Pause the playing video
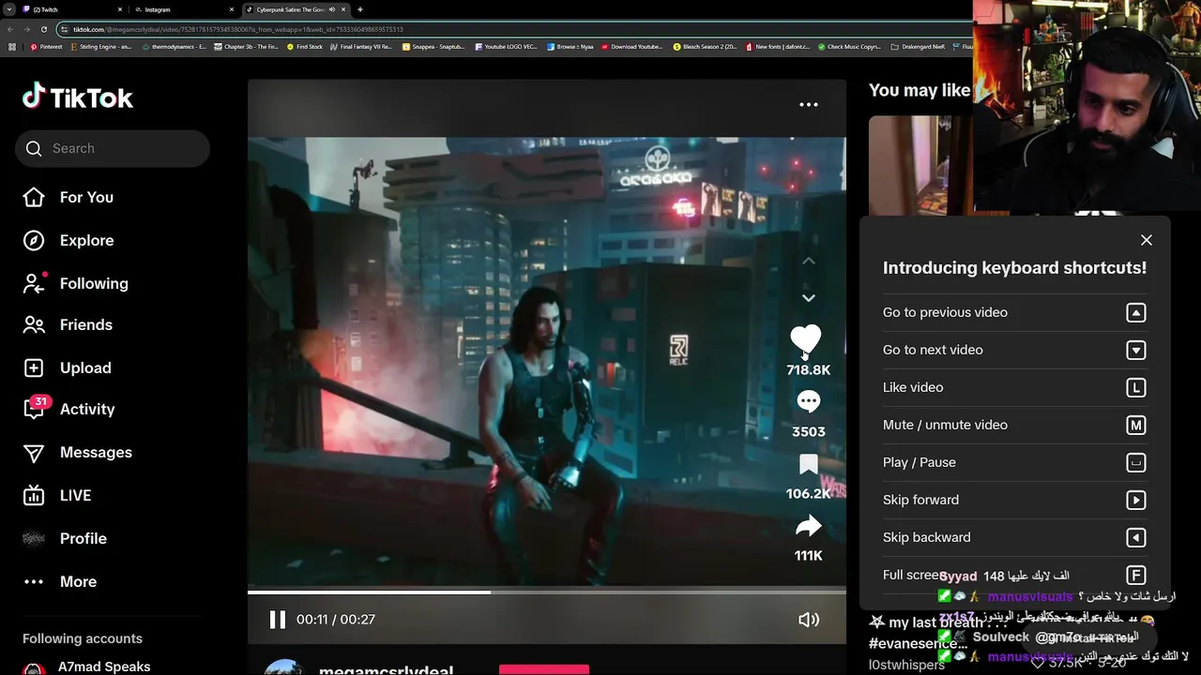Screen dimensions: 1201x675 [x=277, y=619]
